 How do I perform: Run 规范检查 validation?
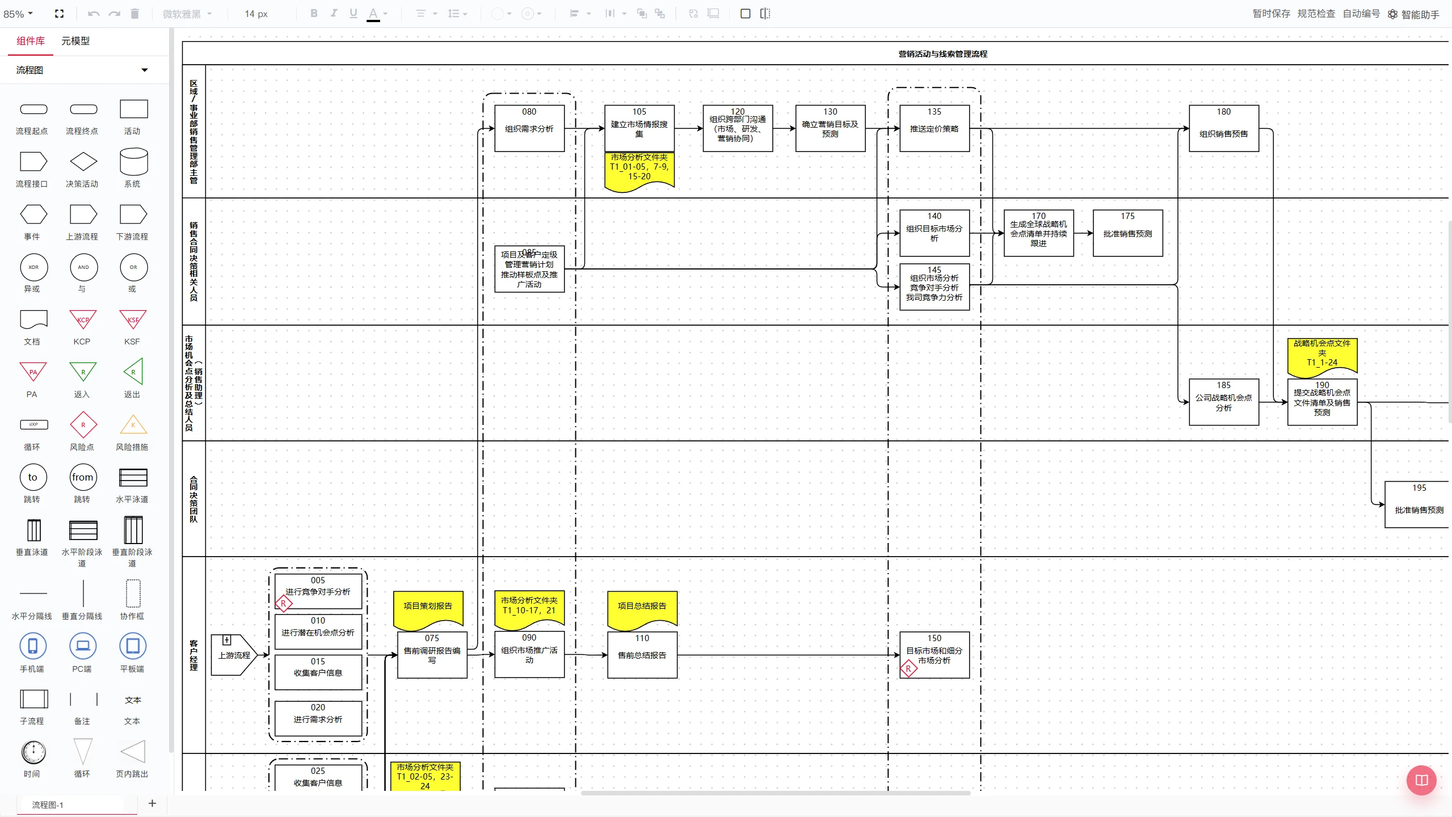[x=1316, y=14]
